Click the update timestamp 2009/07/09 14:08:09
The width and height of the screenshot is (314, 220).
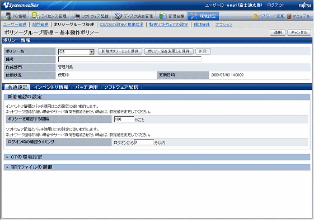click(227, 75)
